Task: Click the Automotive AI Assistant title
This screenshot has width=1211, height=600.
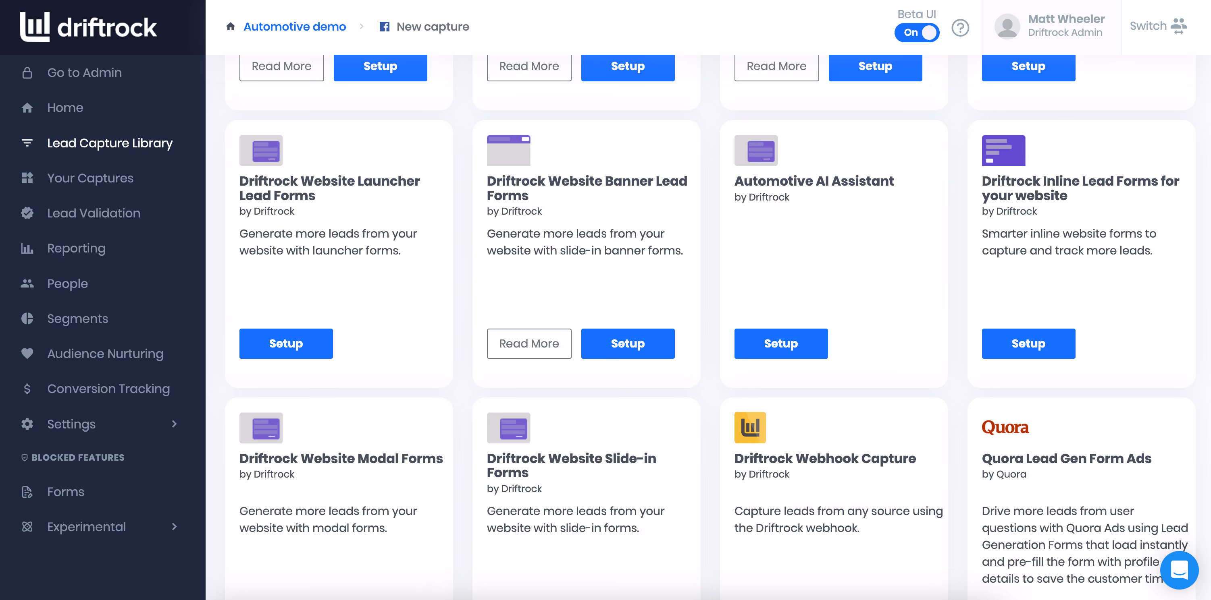Action: [814, 181]
